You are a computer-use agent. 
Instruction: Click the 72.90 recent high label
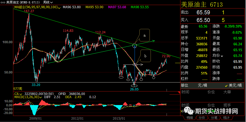click(x=166, y=56)
